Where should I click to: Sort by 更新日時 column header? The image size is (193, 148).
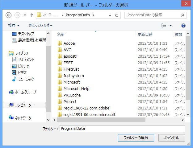(145, 34)
